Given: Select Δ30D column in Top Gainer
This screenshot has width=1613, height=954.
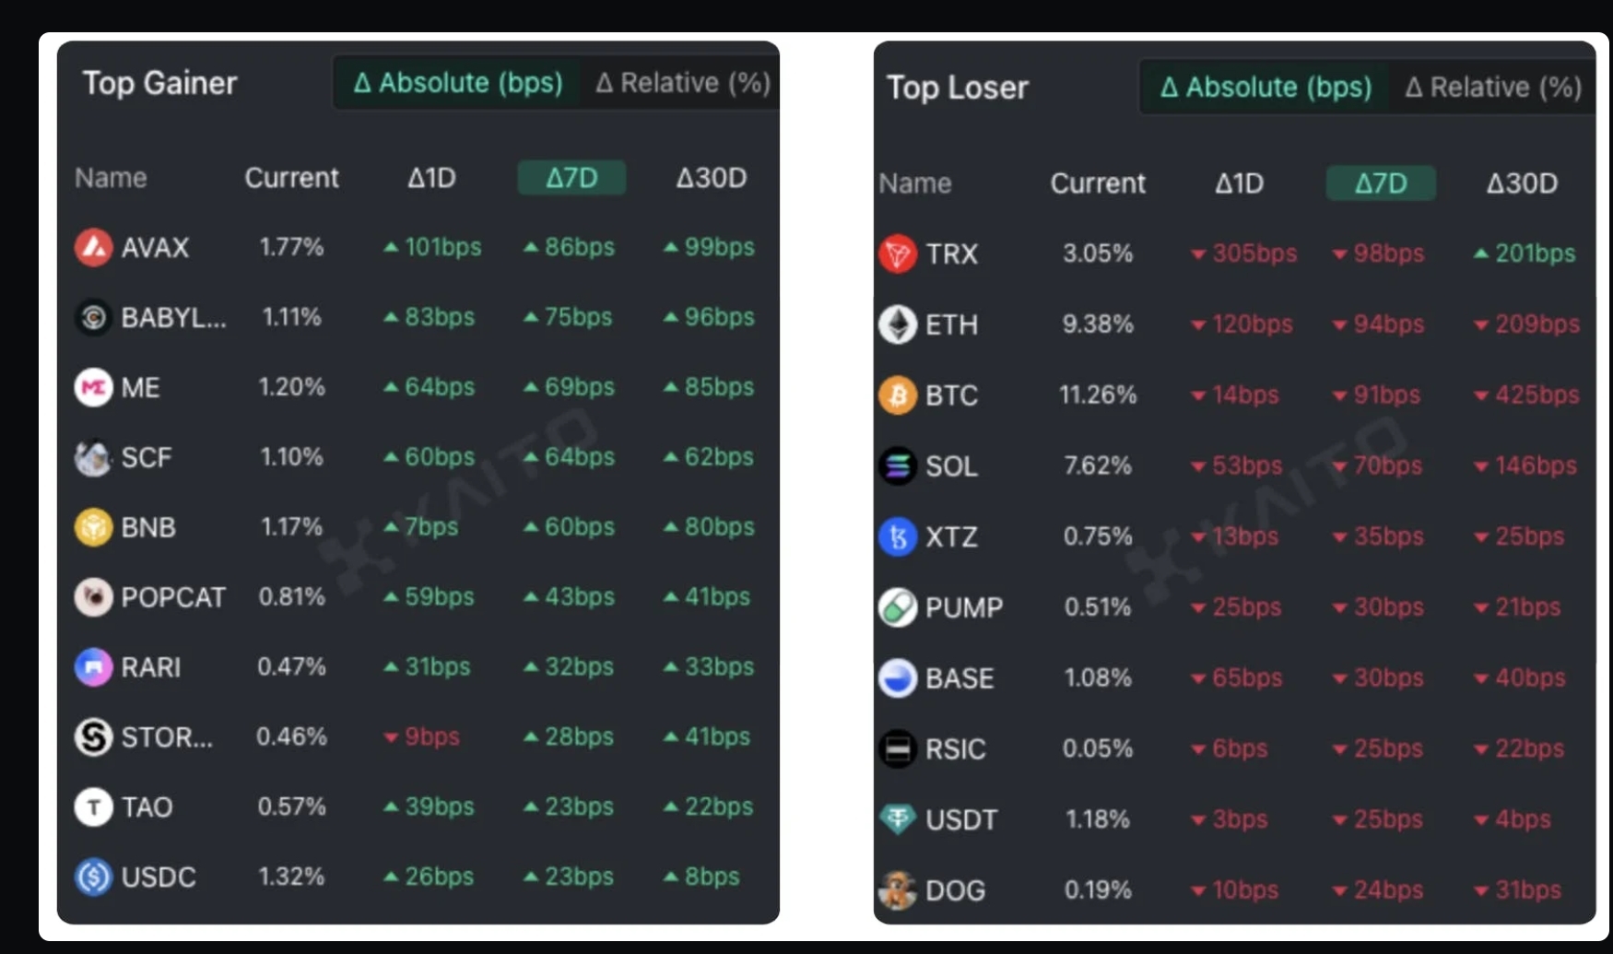Looking at the screenshot, I should (x=712, y=178).
